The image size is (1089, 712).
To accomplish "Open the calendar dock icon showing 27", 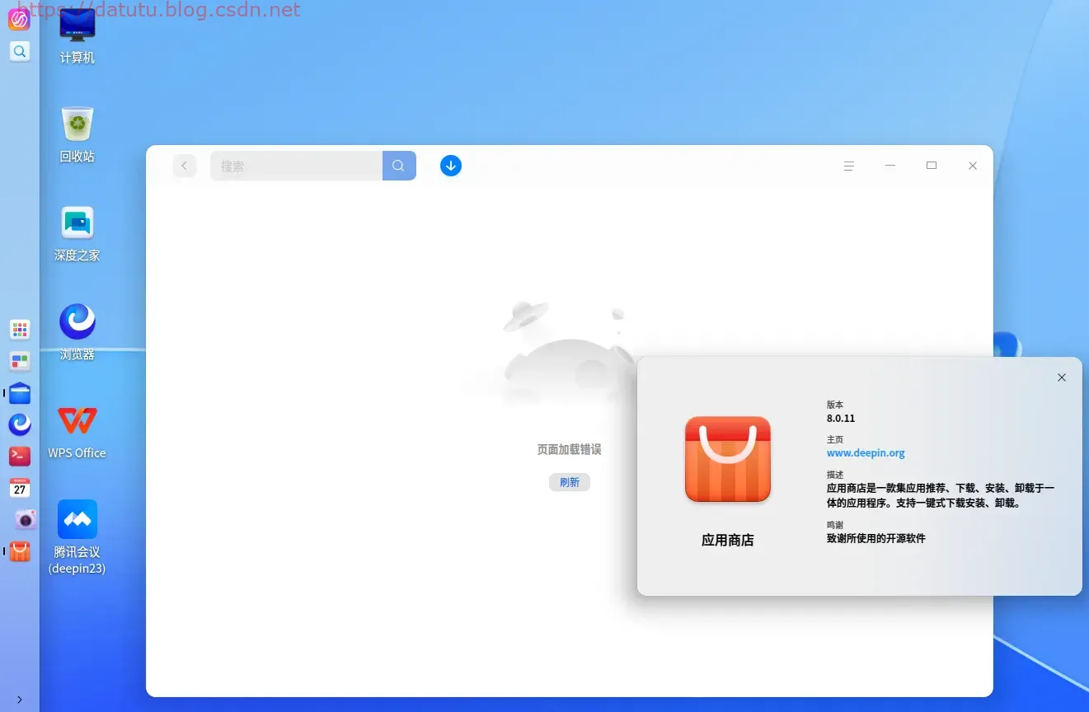I will [x=20, y=488].
